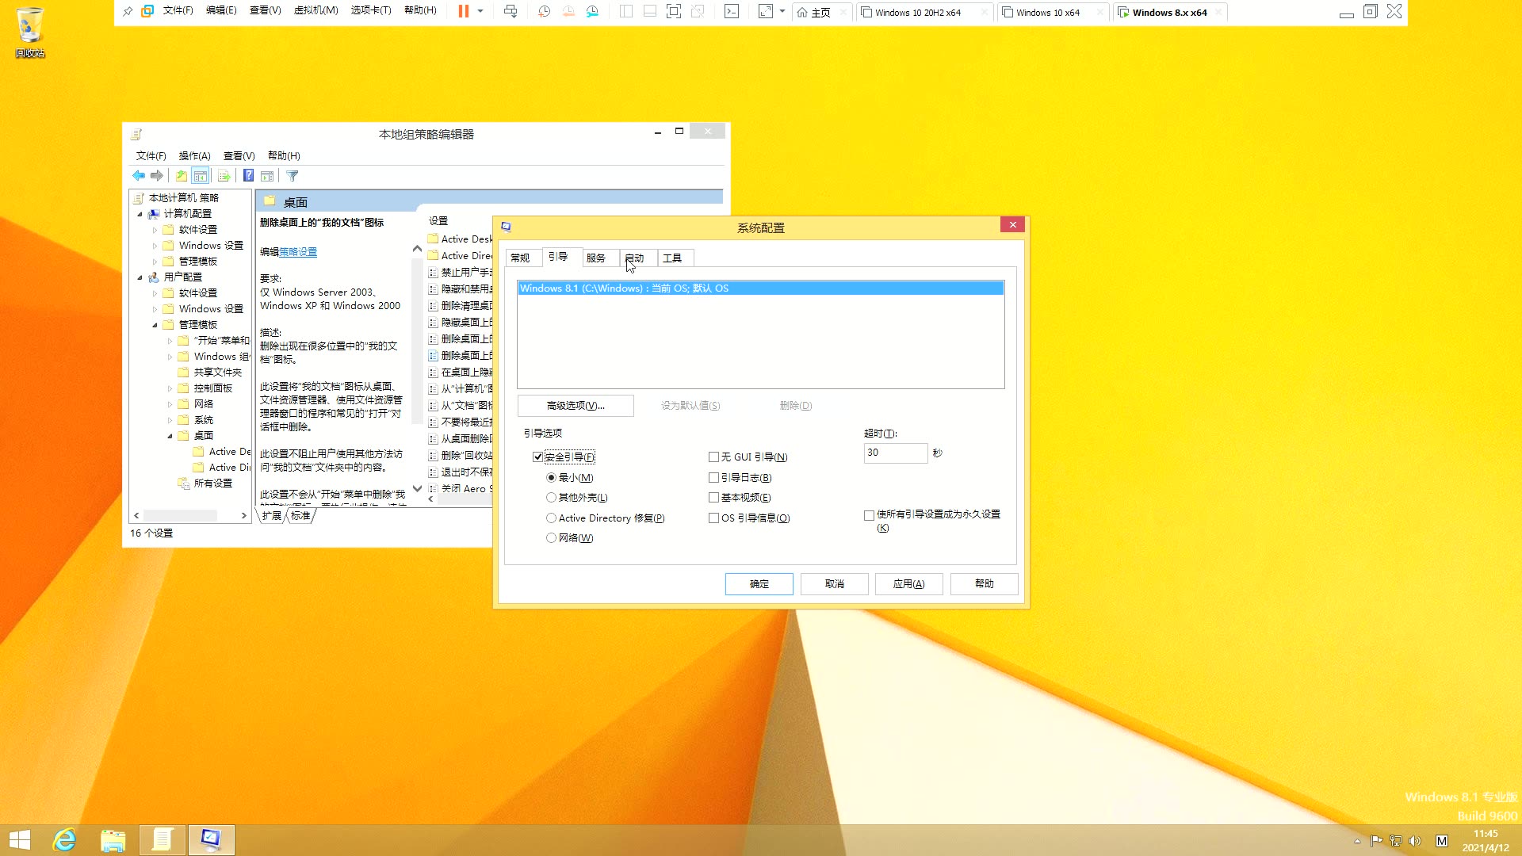Open the blue Help question-mark icon

click(x=248, y=176)
